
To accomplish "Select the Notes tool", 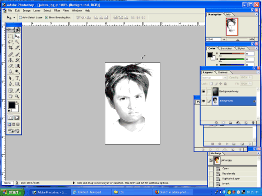I will coord(10,90).
